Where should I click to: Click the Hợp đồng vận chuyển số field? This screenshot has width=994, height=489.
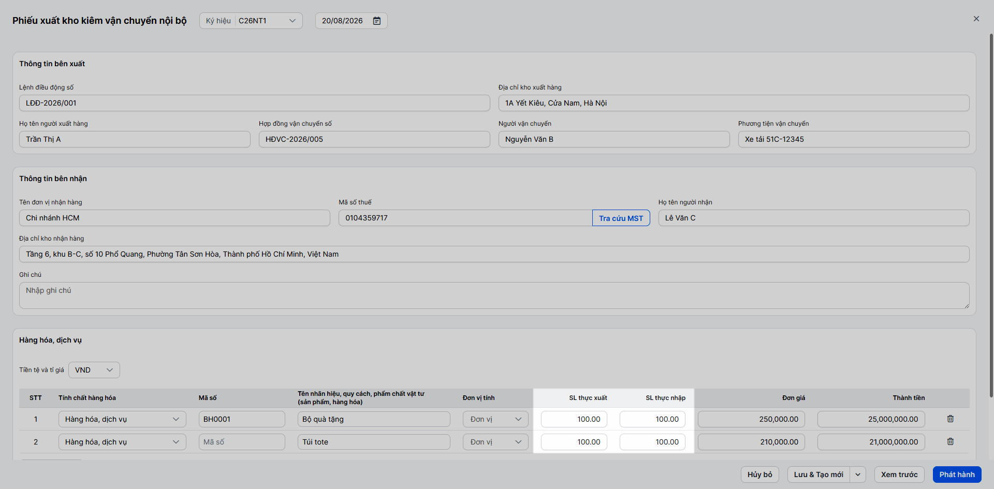click(374, 139)
